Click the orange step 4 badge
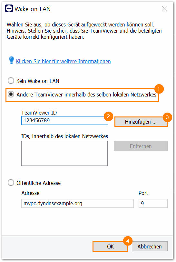The width and height of the screenshot is (176, 262). (128, 241)
